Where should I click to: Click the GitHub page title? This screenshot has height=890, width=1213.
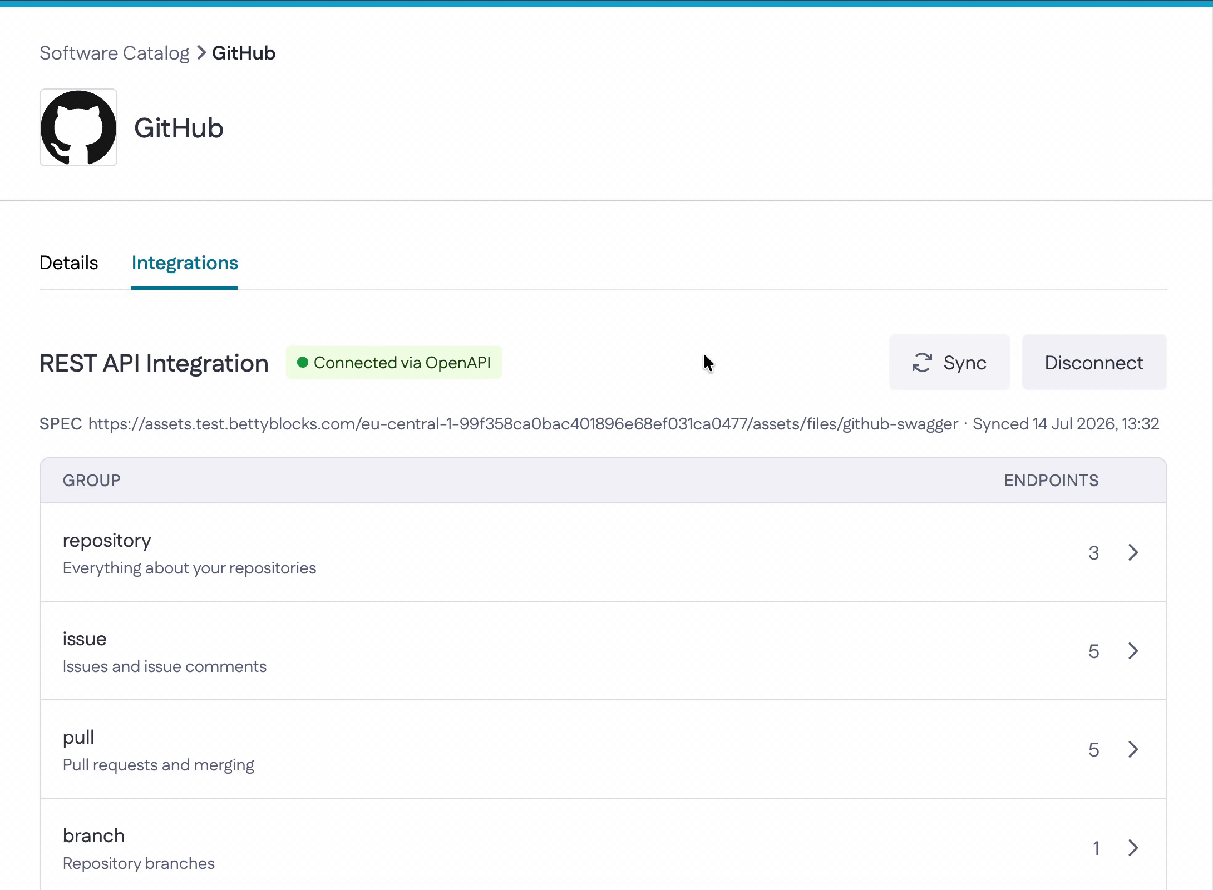pos(179,128)
